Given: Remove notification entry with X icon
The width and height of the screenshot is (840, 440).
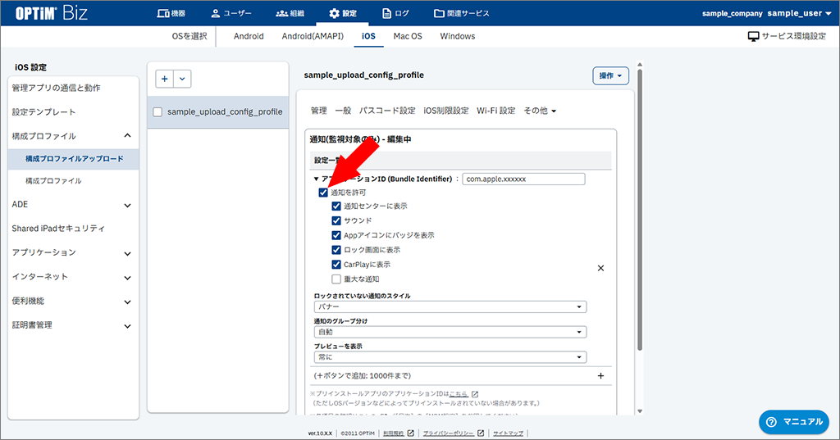Looking at the screenshot, I should [x=600, y=268].
